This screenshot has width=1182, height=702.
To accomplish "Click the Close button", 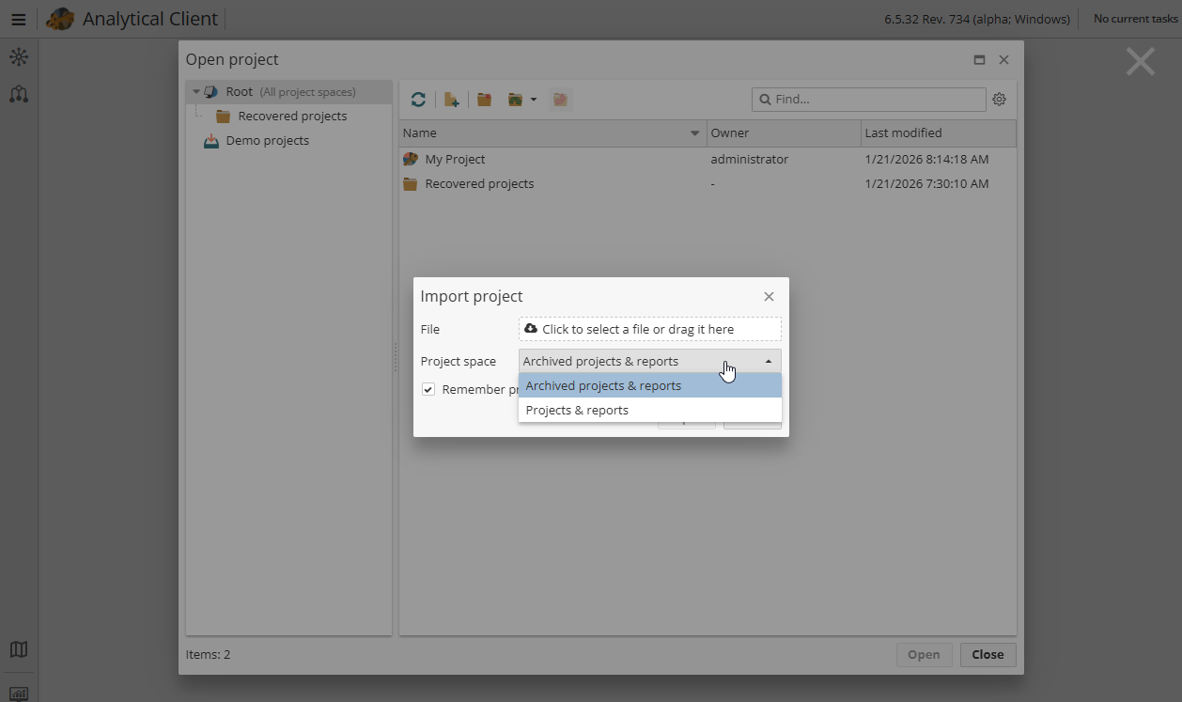I will pos(988,654).
